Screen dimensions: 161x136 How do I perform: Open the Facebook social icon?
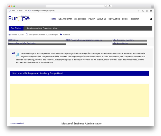click(x=139, y=11)
